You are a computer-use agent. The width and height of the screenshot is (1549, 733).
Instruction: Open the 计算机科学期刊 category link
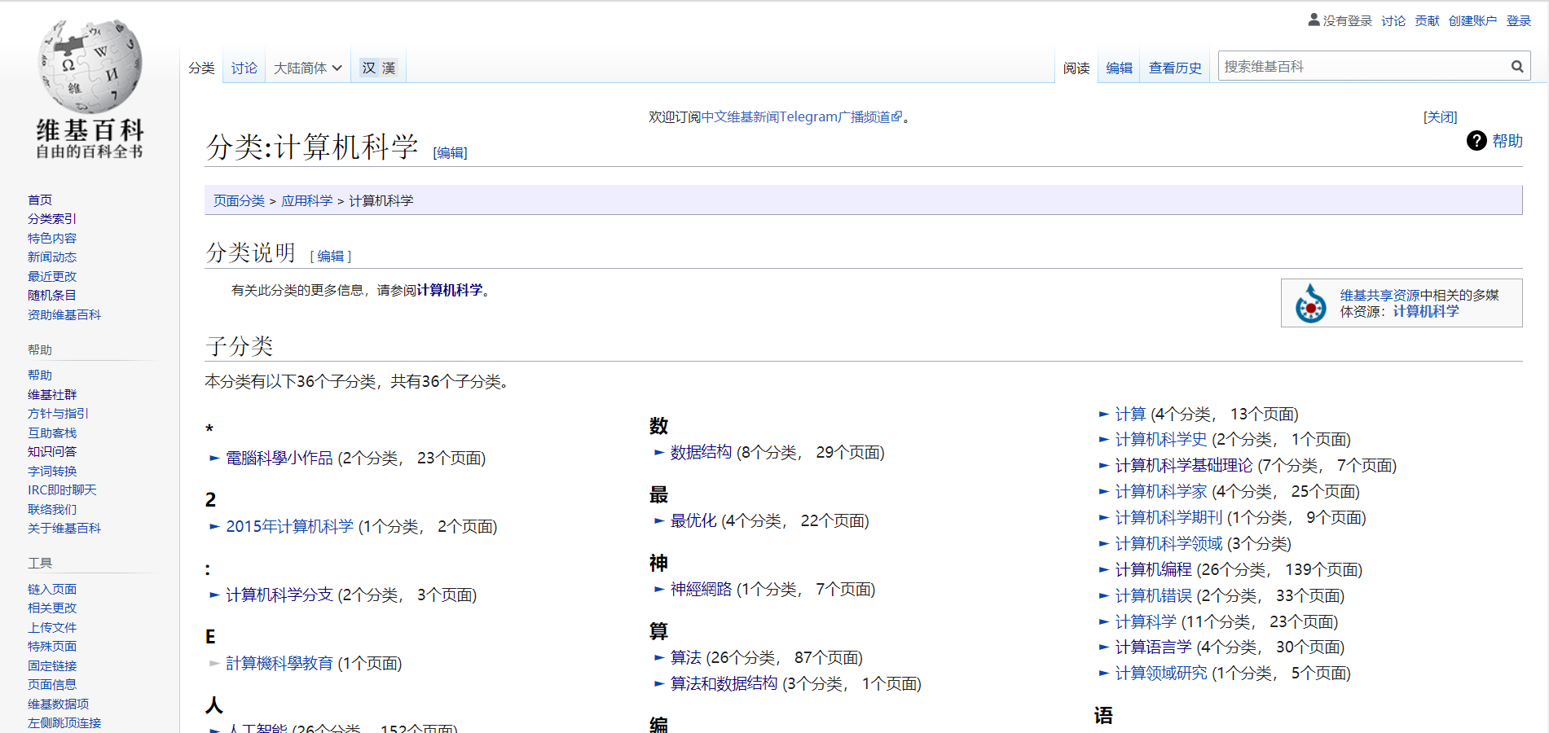click(x=1168, y=518)
